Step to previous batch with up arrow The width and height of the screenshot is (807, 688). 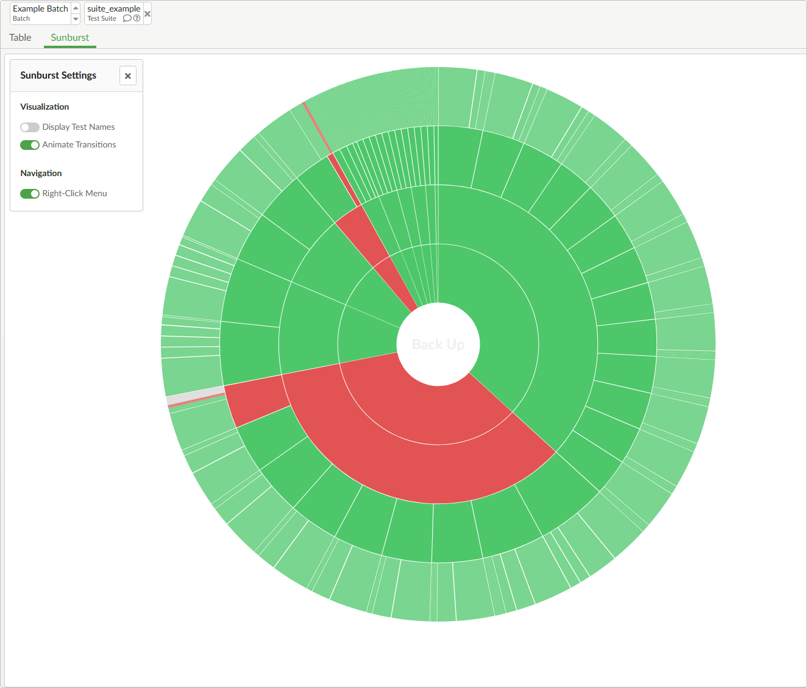coord(76,8)
